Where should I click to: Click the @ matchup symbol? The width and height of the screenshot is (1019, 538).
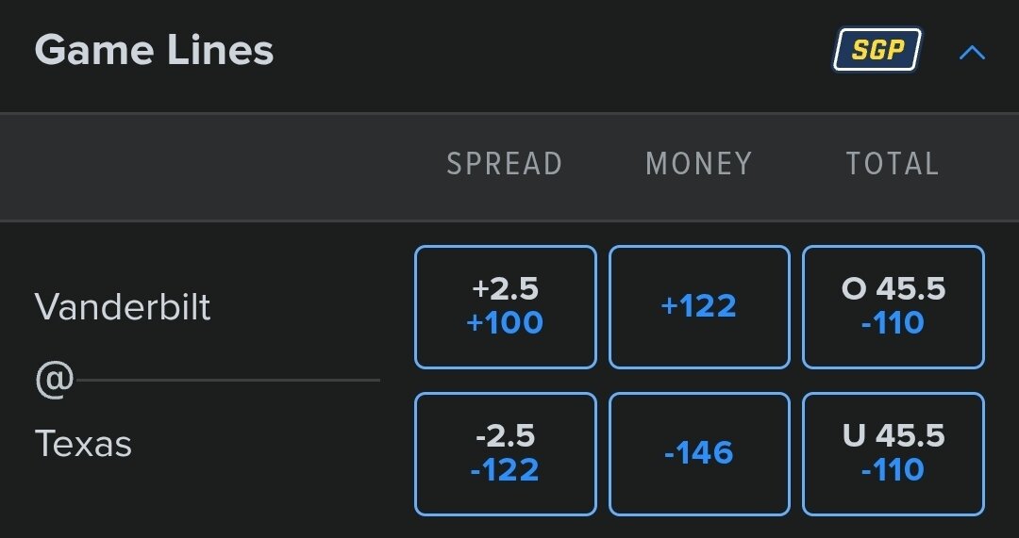[54, 381]
